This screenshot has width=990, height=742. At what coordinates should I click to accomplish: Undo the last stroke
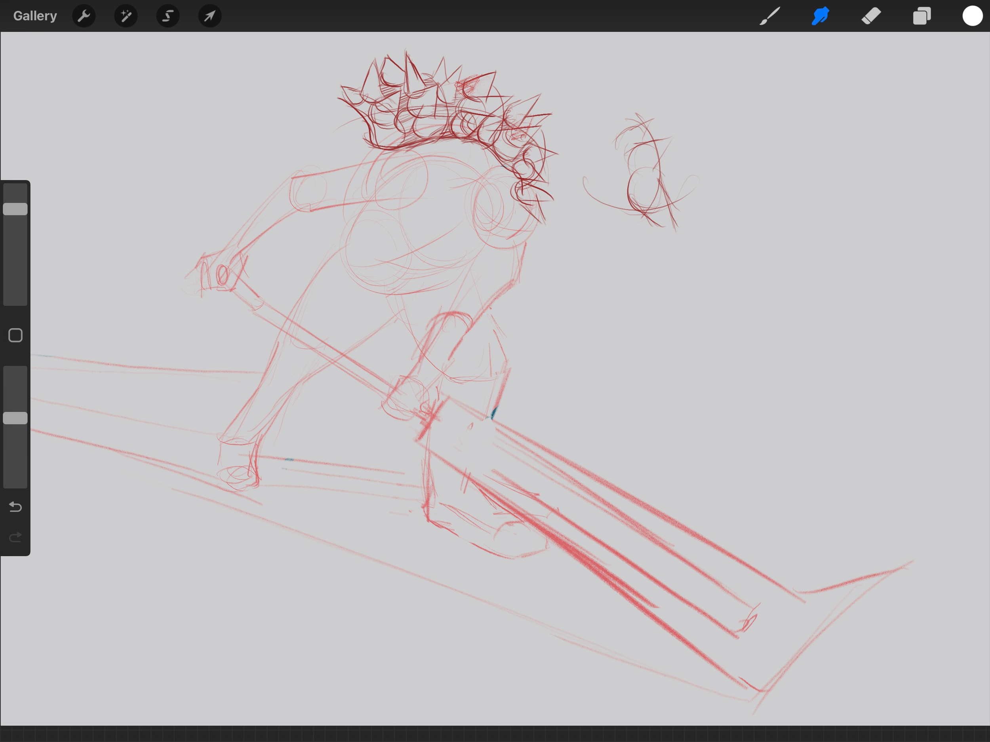point(15,506)
